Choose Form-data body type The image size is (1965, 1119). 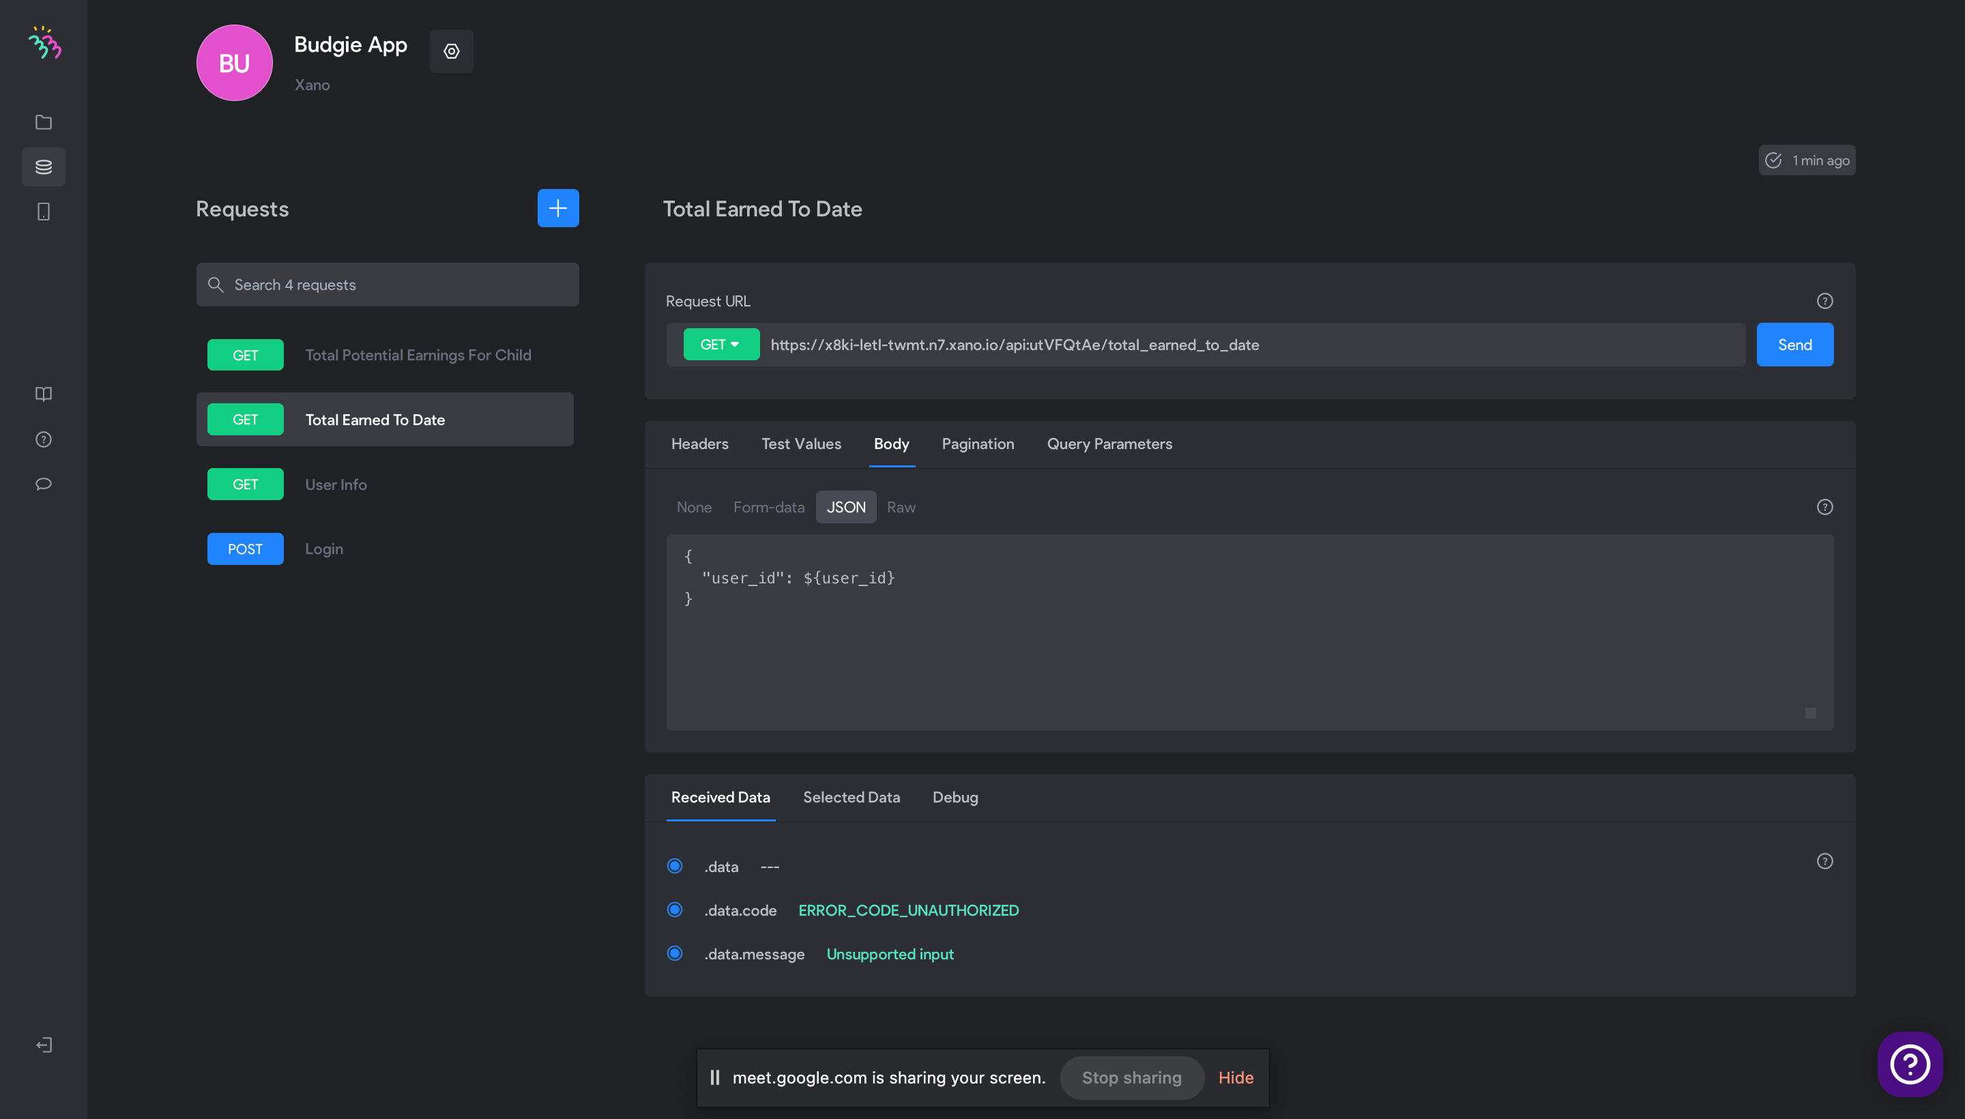768,507
